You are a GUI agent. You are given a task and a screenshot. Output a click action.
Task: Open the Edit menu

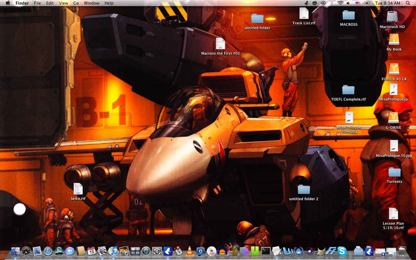click(50, 3)
